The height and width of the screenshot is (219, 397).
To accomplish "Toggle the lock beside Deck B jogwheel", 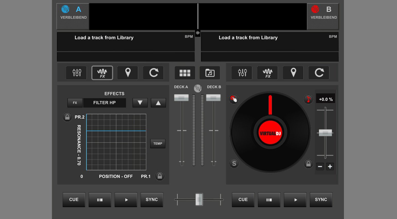I will (308, 164).
